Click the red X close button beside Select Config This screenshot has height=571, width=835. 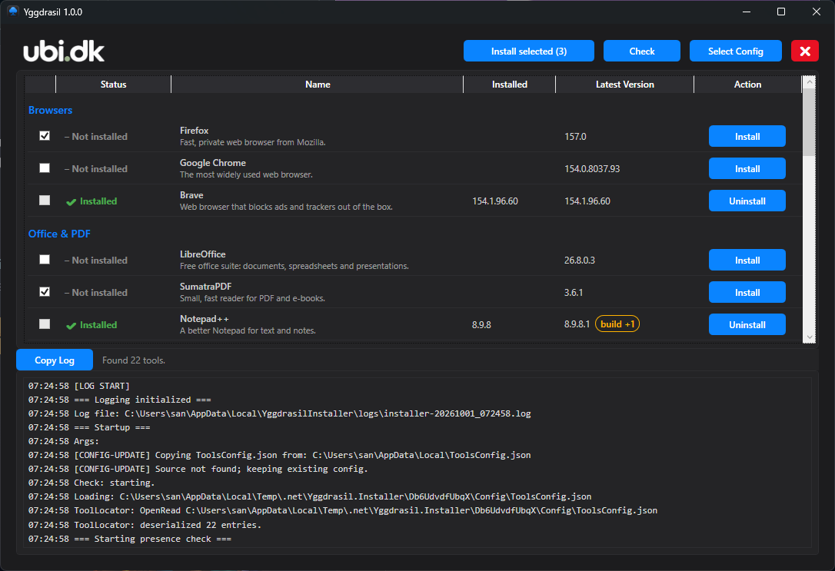coord(805,51)
